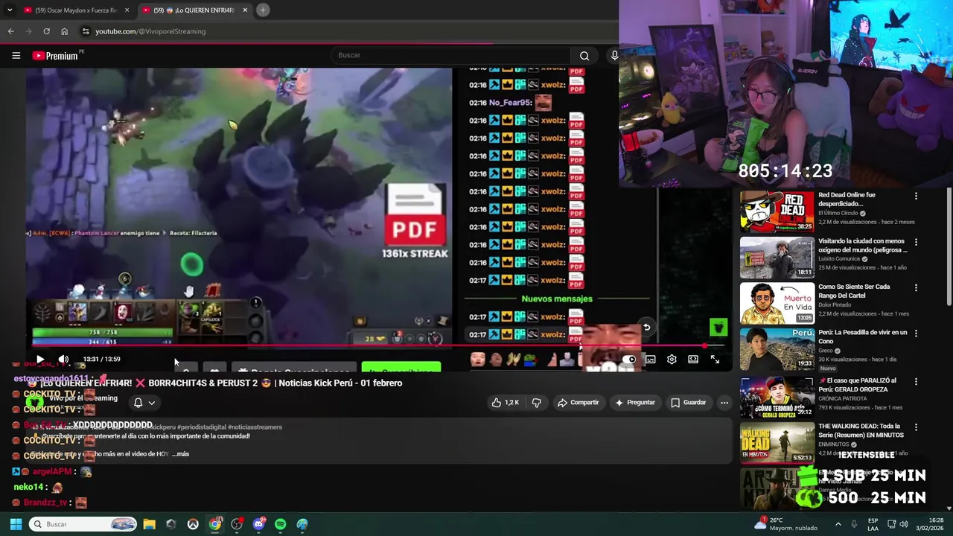Go forward with the browser forward arrow
The width and height of the screenshot is (953, 536).
click(28, 31)
